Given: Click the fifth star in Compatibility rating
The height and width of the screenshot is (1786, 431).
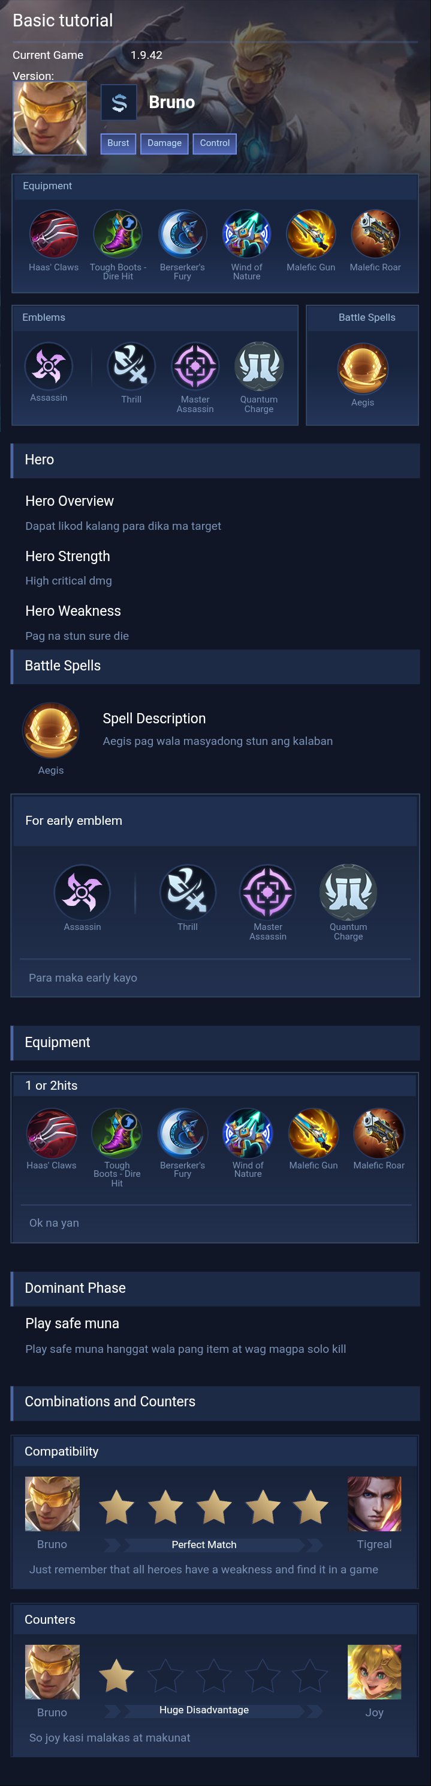Looking at the screenshot, I should tap(311, 1507).
